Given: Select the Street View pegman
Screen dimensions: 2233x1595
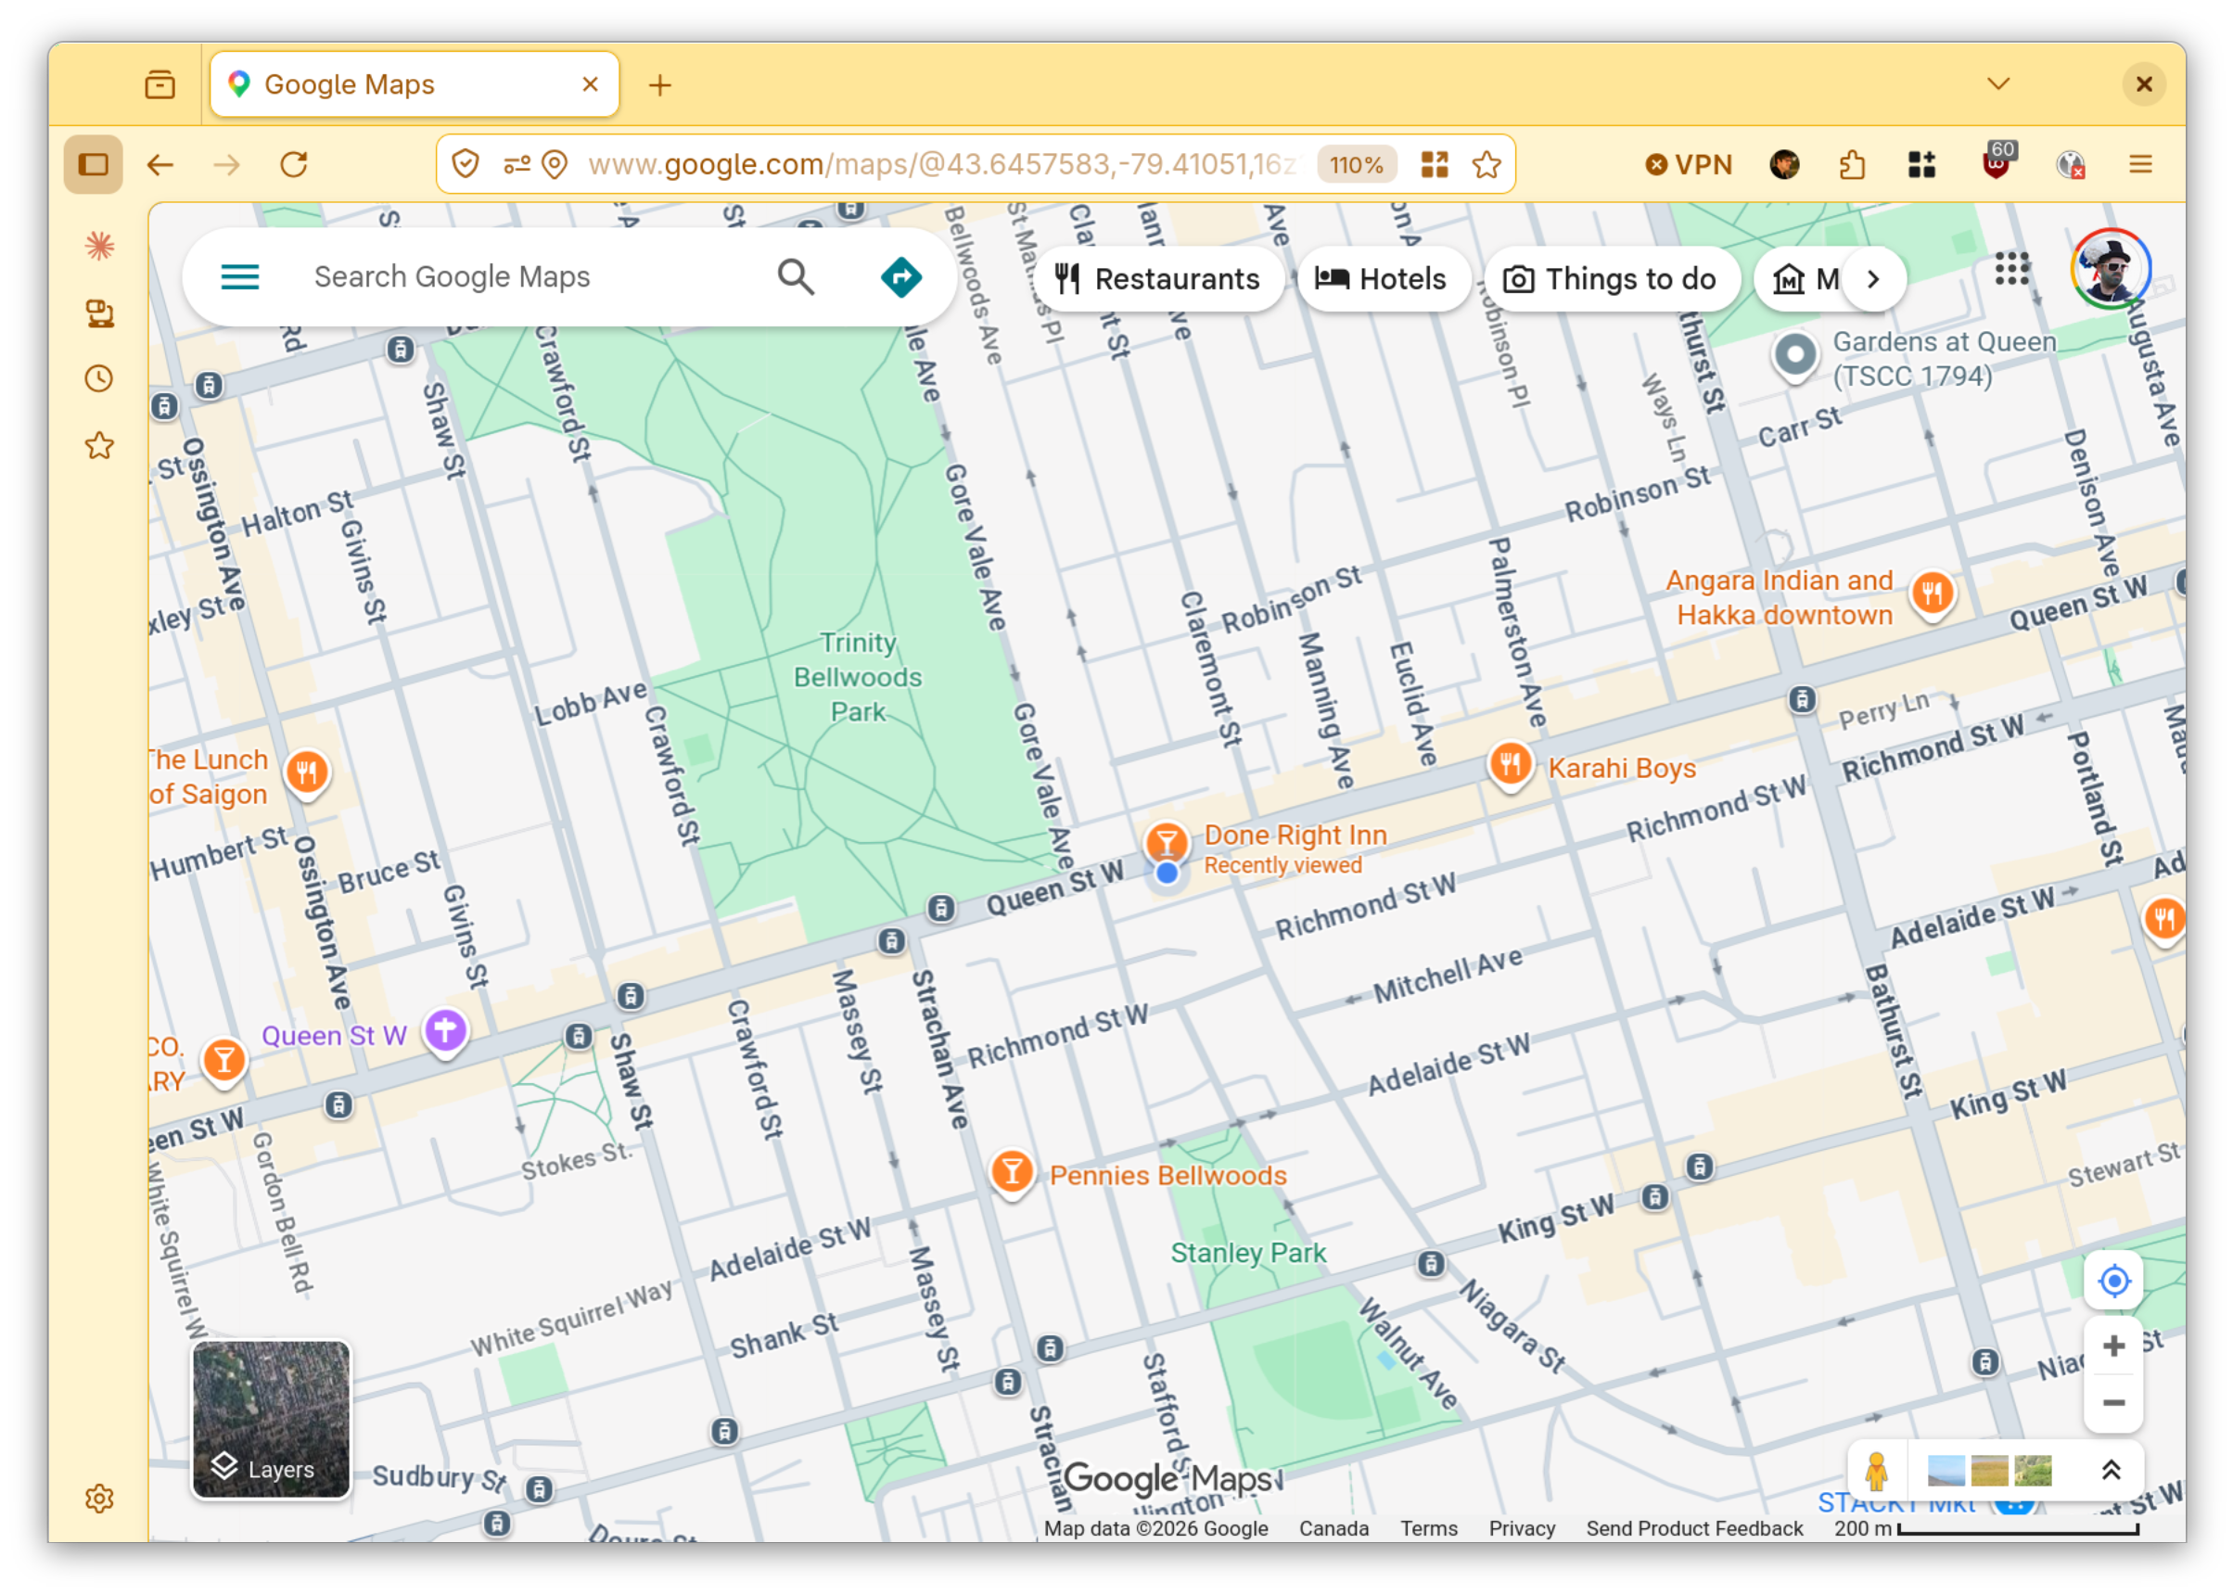Looking at the screenshot, I should (1876, 1470).
